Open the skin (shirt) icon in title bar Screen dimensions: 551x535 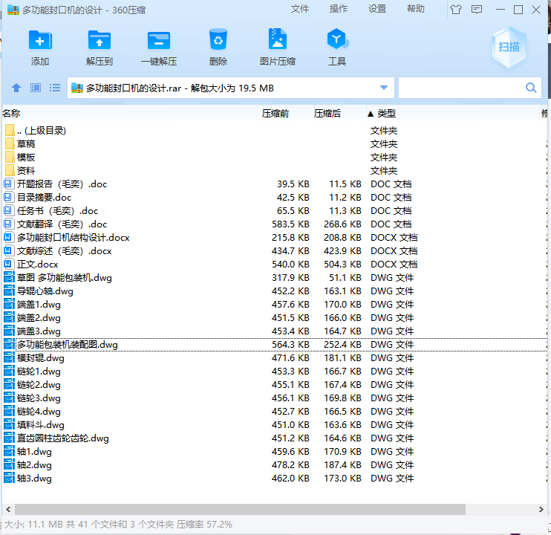tap(456, 10)
